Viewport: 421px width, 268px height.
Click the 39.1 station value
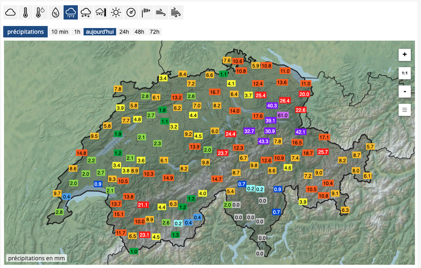(270, 120)
